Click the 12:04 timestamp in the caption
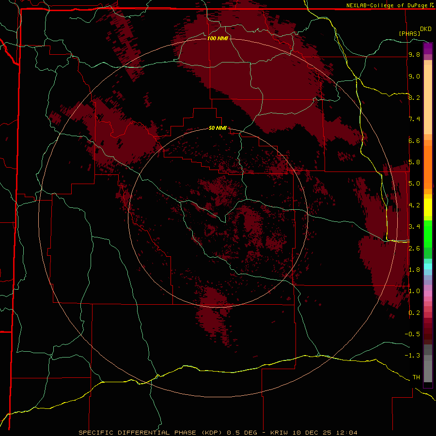 point(346,433)
